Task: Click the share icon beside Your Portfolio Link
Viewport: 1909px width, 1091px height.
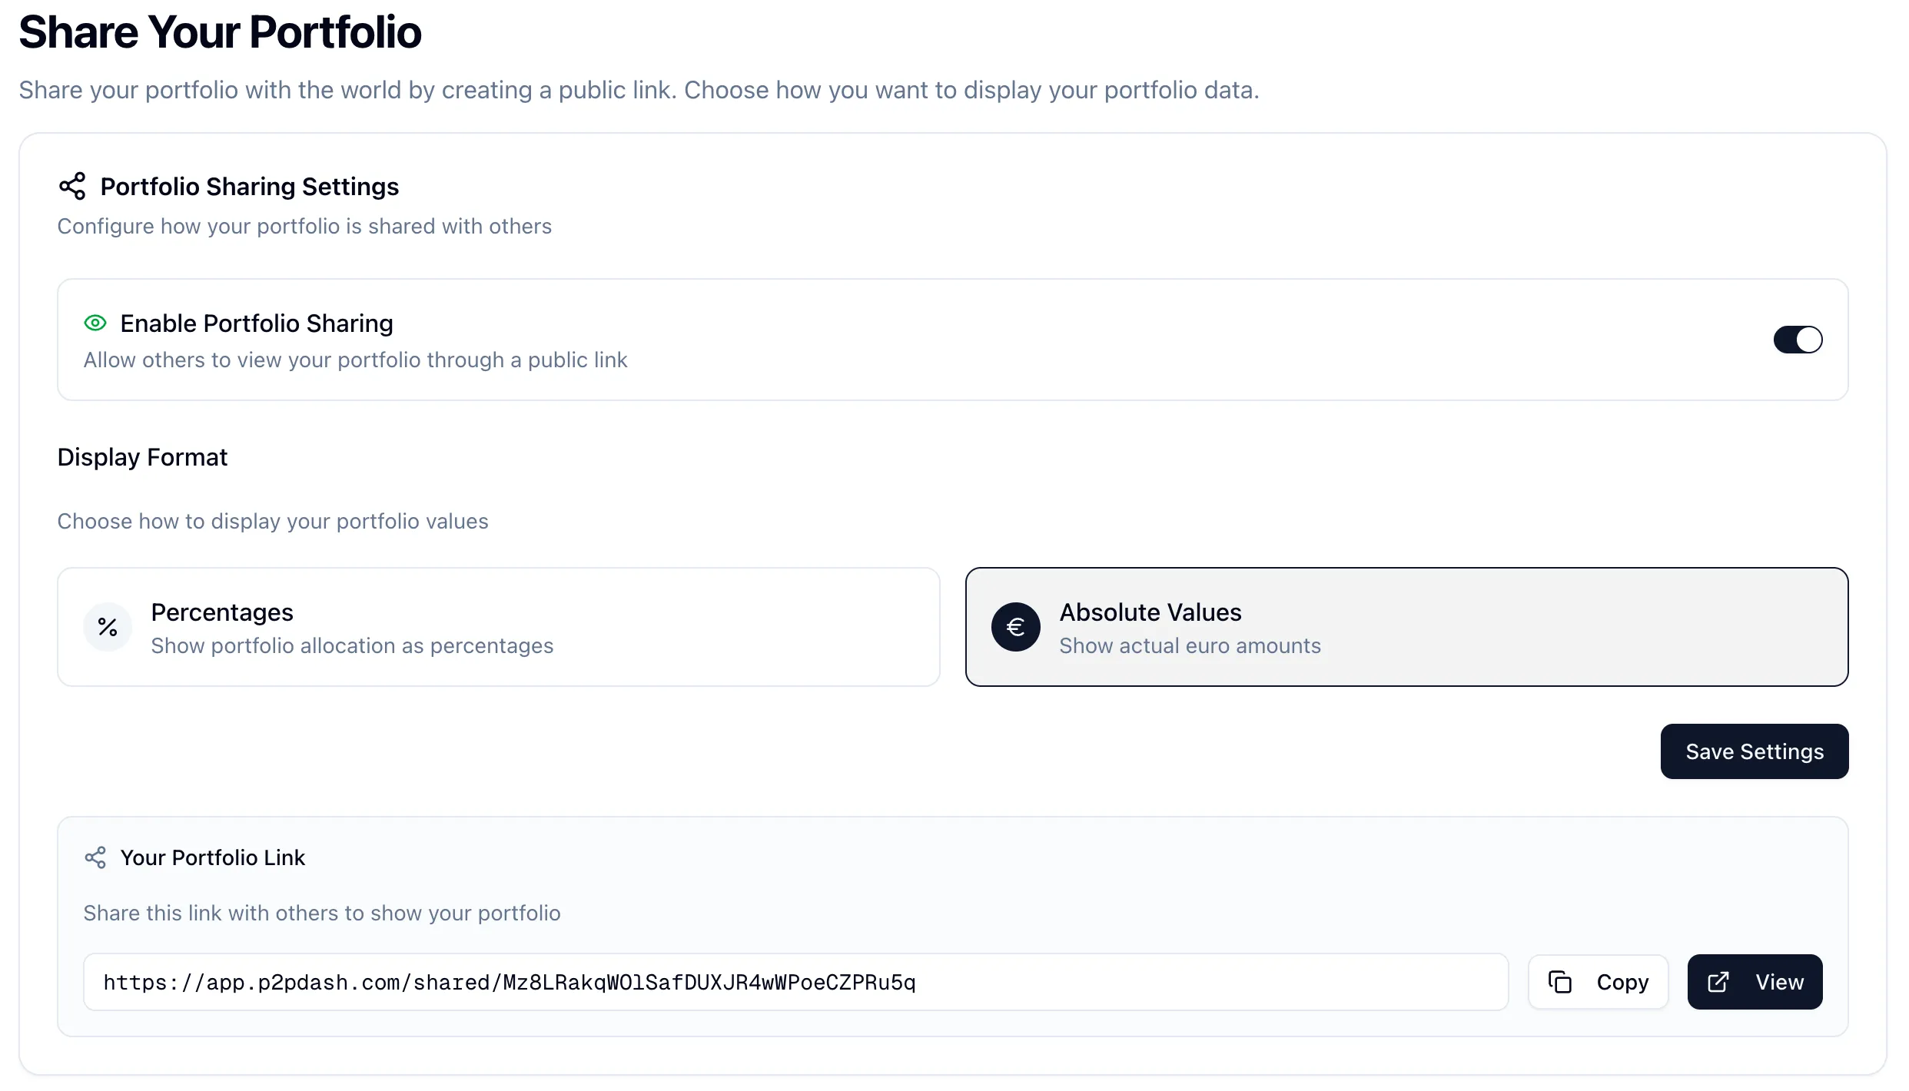Action: [95, 857]
